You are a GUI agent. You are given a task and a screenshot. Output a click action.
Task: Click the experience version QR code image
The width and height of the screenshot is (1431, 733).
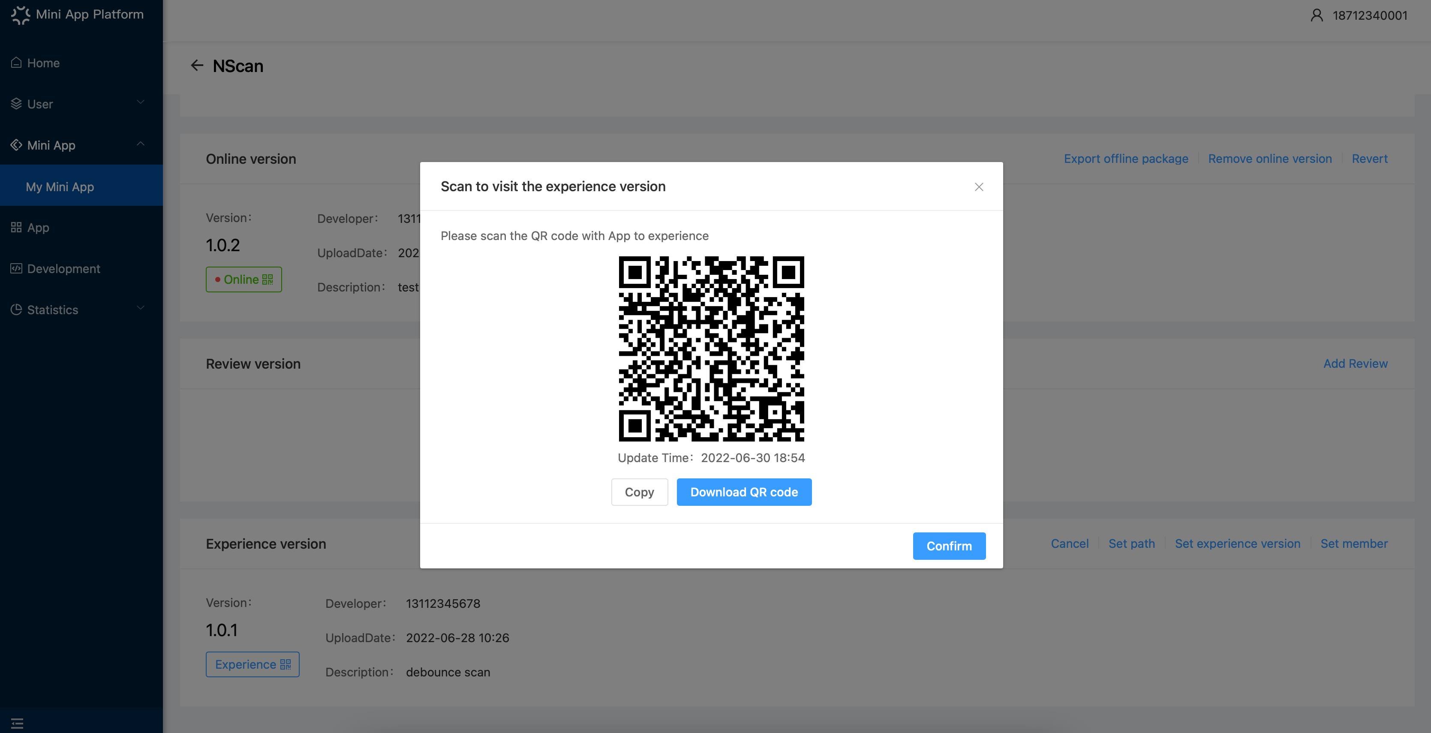pyautogui.click(x=712, y=349)
